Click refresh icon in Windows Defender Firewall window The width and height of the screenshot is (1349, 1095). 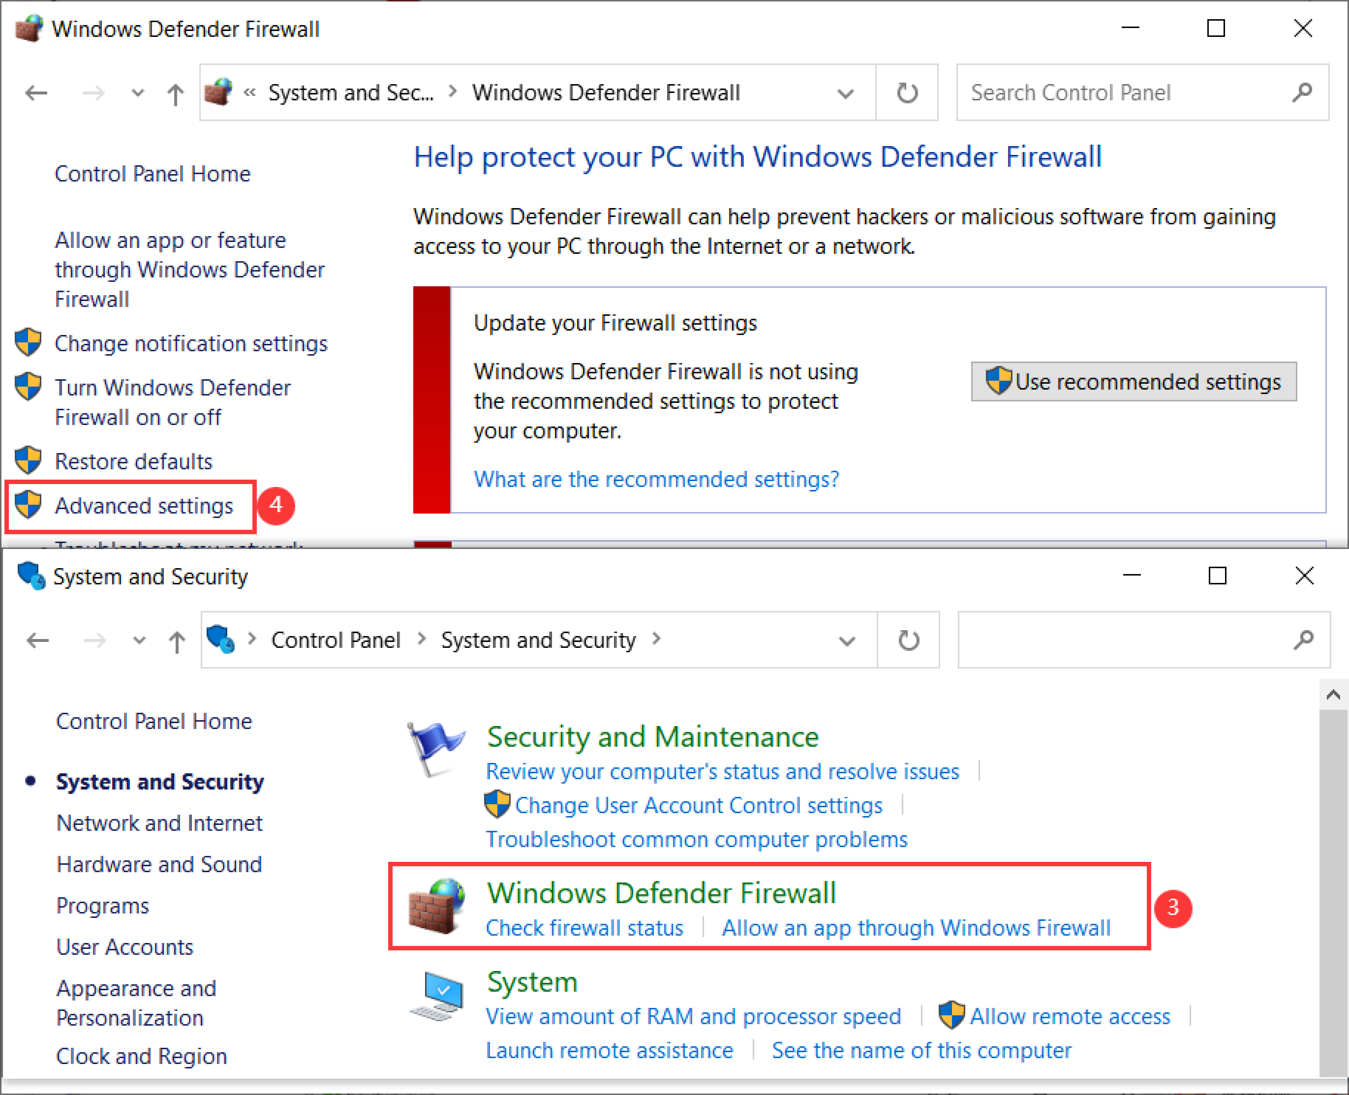tap(907, 93)
